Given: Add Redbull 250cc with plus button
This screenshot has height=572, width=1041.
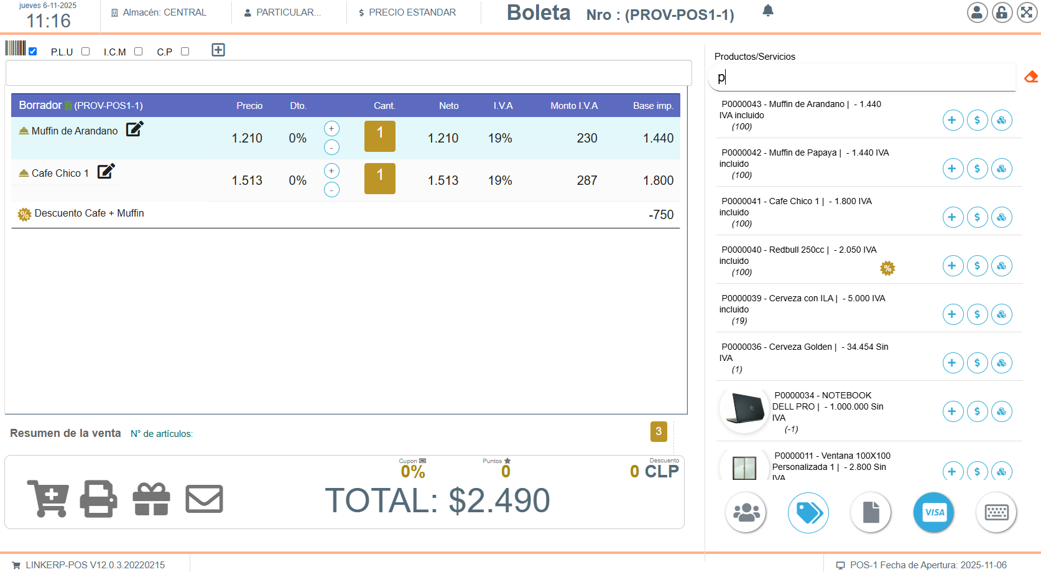Looking at the screenshot, I should [x=952, y=266].
